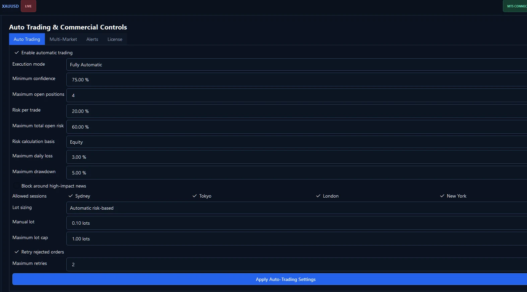This screenshot has height=292, width=527.
Task: Edit the Maximum open positions value
Action: 297,95
